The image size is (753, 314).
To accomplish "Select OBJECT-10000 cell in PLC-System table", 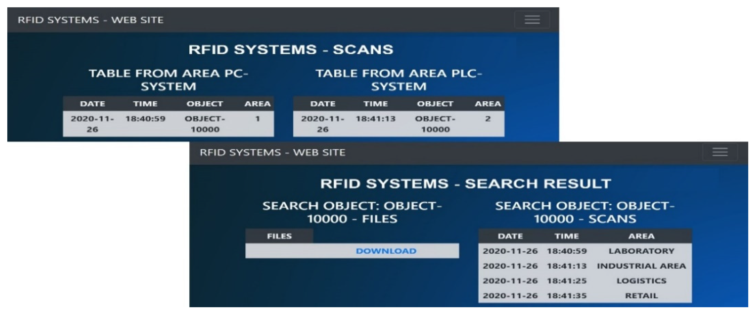I will [x=435, y=124].
